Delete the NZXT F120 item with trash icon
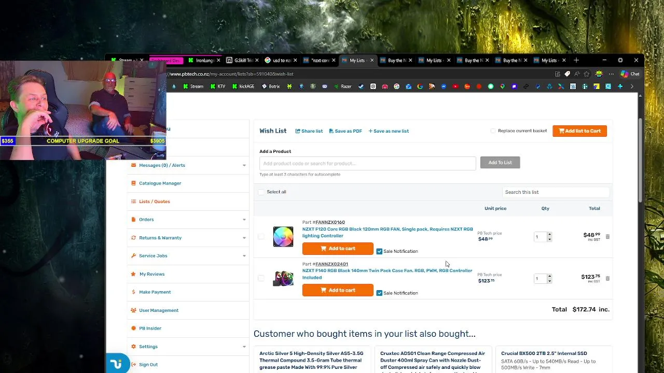Viewport: 664px width, 373px height. click(607, 237)
